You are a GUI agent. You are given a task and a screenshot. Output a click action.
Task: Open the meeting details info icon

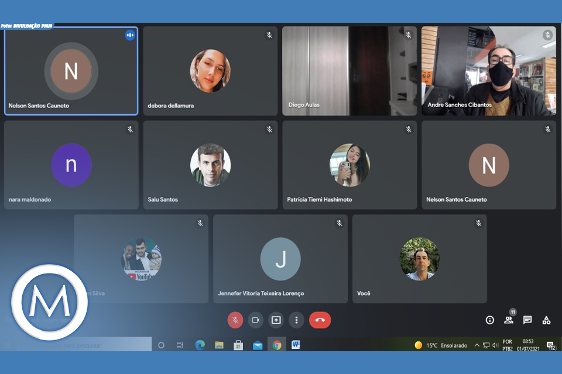[490, 320]
